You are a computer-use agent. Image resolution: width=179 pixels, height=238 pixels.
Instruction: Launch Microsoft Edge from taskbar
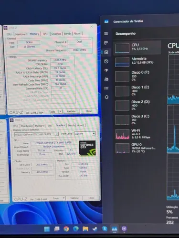coord(76,229)
